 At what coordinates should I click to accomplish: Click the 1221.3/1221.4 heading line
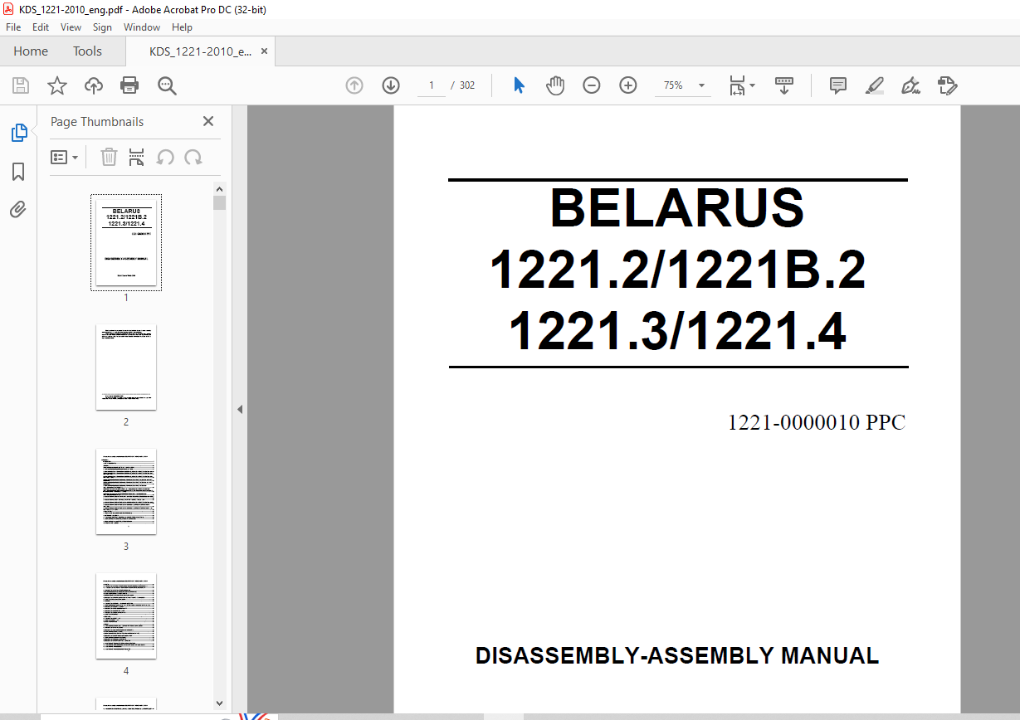(x=677, y=332)
